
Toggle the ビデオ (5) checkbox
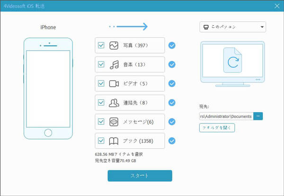[x=101, y=83]
